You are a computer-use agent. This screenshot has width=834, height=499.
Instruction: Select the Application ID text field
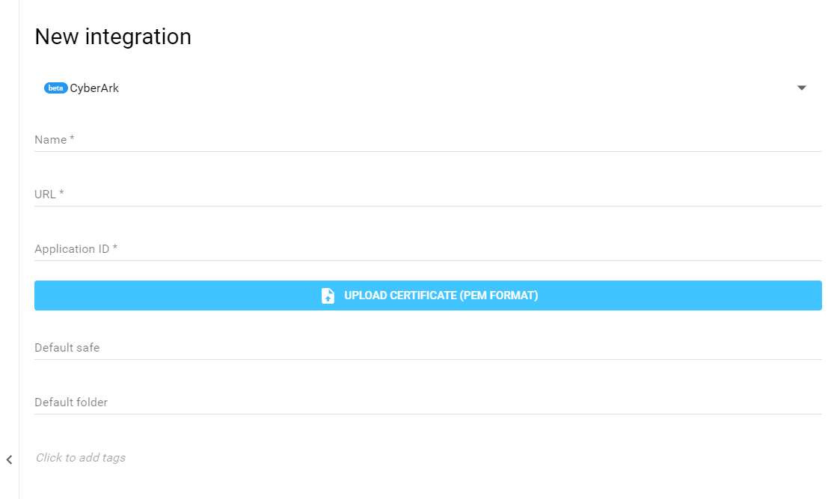pos(428,249)
